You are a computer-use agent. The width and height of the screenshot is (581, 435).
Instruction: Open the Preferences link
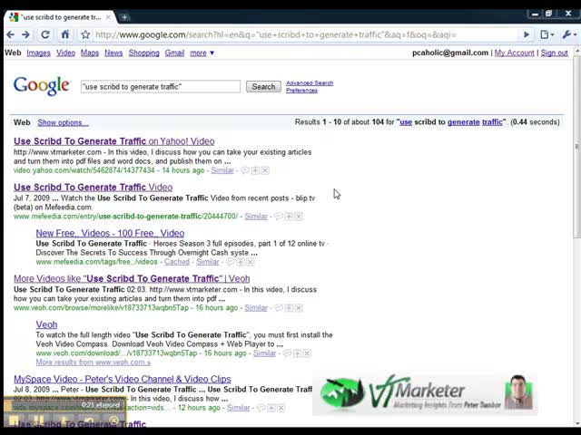301,91
